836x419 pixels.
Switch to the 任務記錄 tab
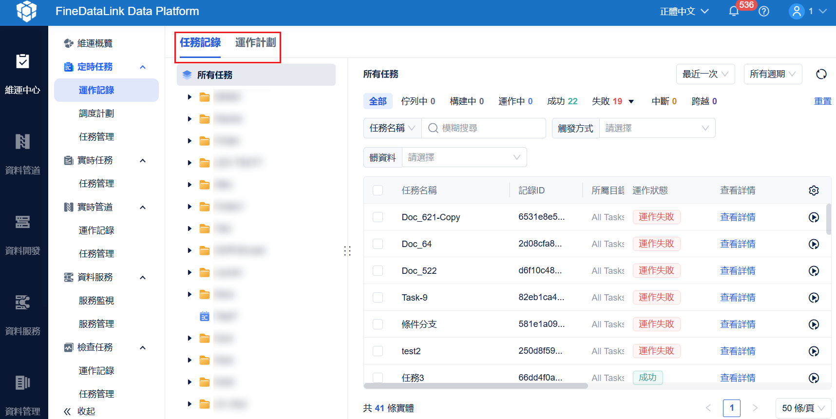pyautogui.click(x=200, y=43)
